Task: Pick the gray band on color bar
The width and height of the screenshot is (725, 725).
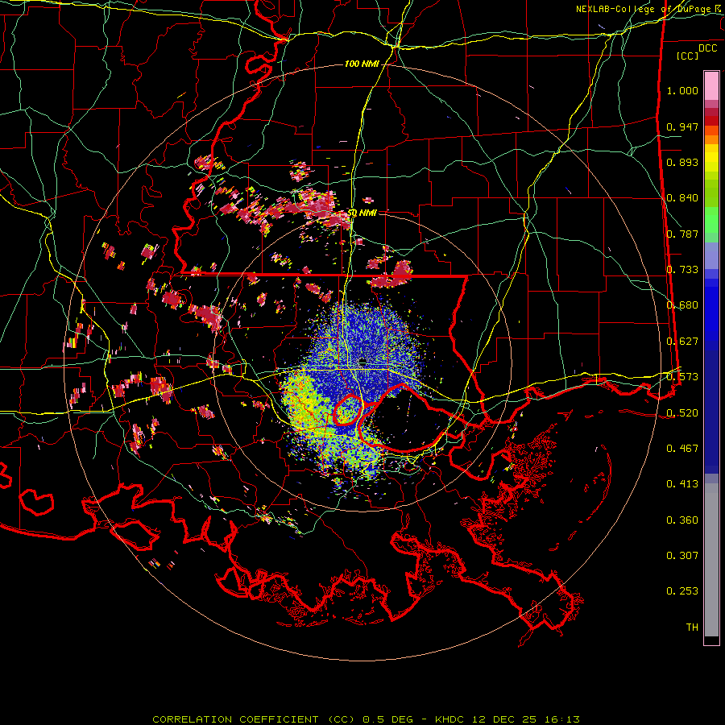Action: [711, 560]
